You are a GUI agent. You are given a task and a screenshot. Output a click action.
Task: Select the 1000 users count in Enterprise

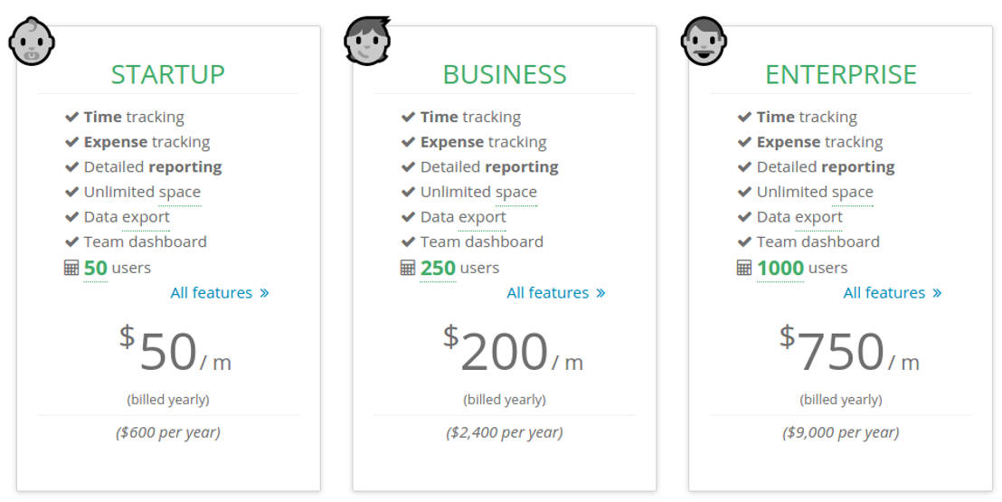[x=780, y=268]
